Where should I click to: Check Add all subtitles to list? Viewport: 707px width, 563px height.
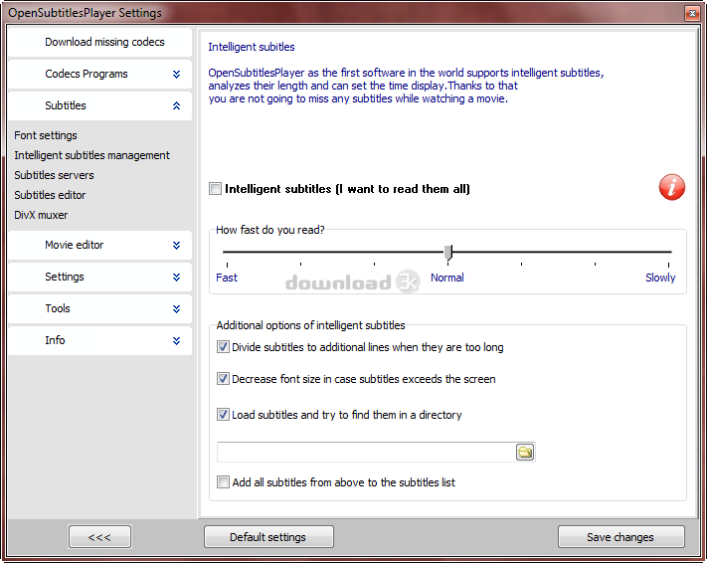click(x=223, y=482)
